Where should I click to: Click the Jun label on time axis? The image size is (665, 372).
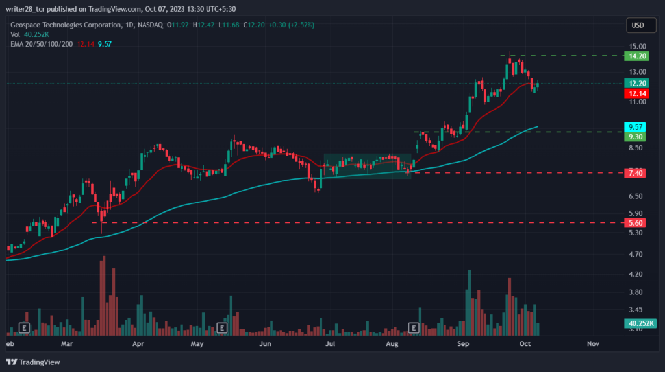(265, 343)
